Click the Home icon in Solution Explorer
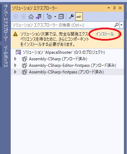127x154 pixels. (31, 17)
